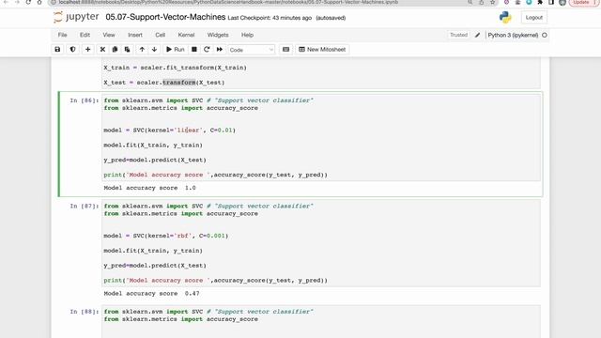601x338 pixels.
Task: Click the output 'Model accuracy score 0.47'
Action: pos(151,294)
